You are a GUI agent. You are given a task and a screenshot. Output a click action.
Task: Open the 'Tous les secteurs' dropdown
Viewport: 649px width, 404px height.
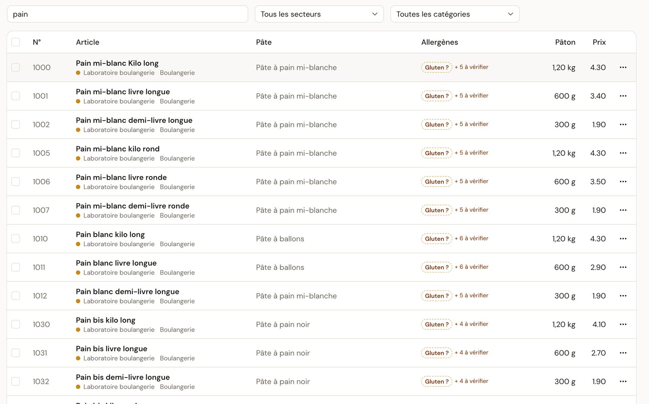click(x=319, y=14)
